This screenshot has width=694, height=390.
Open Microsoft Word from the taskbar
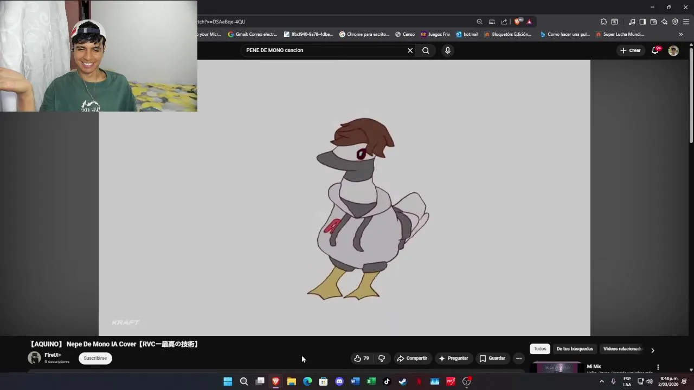pos(355,381)
